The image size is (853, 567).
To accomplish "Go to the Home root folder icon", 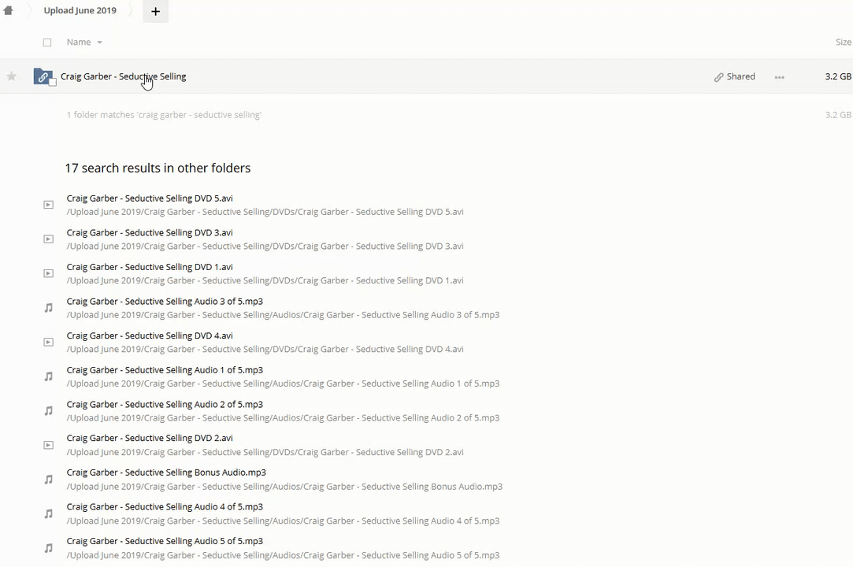I will click(x=8, y=11).
